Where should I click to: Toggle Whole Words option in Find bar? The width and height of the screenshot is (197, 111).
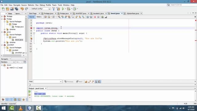[90, 82]
